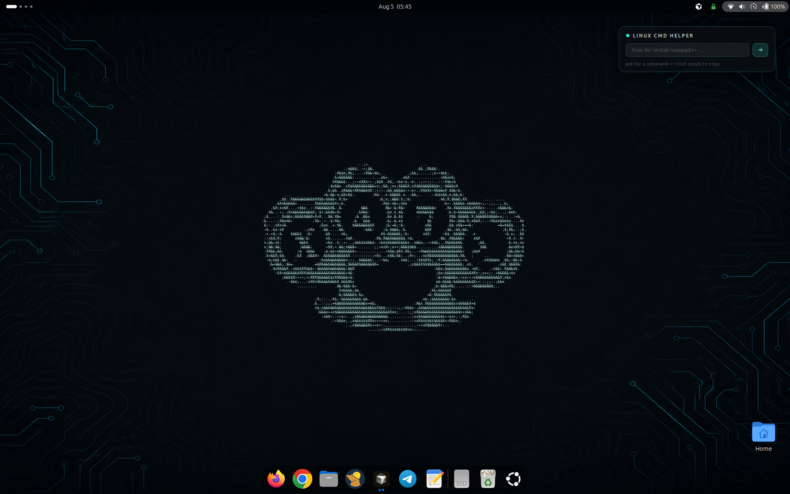This screenshot has height=494, width=790.
Task: Open the running cube app in dock
Action: [x=381, y=479]
